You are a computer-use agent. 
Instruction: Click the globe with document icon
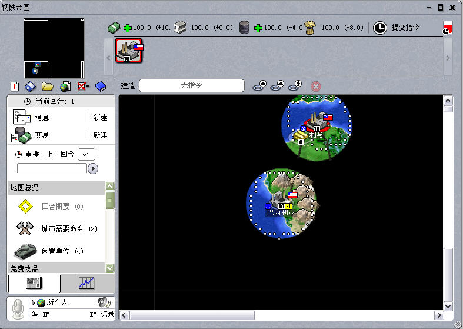tap(65, 87)
